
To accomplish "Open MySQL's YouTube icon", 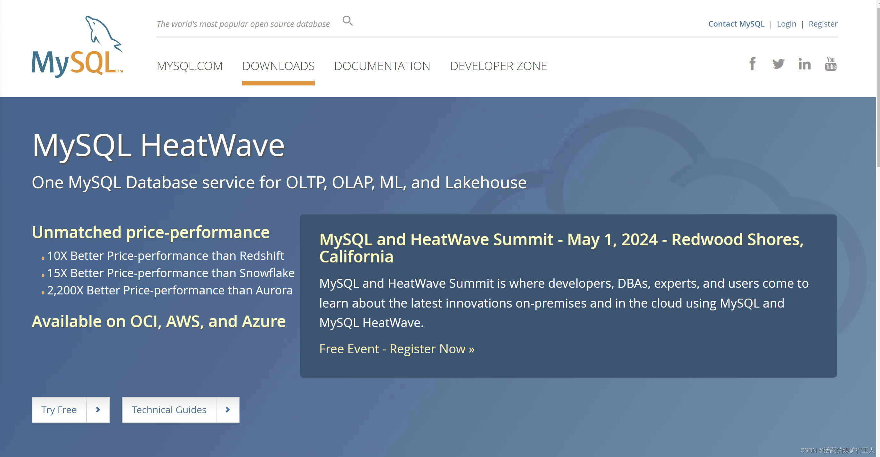I will point(830,64).
